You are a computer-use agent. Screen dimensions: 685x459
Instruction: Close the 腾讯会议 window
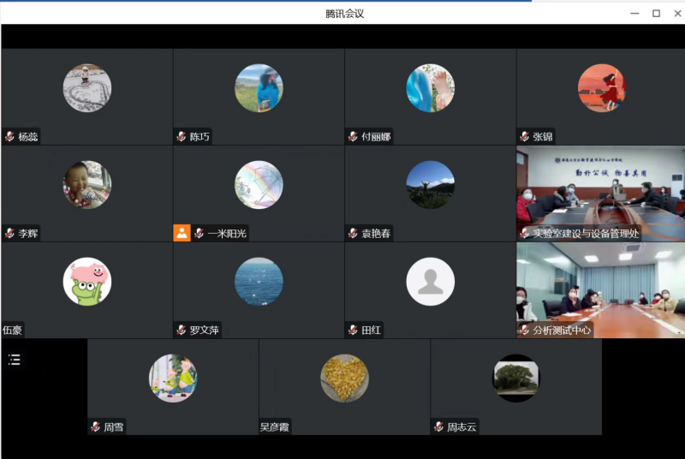pos(677,14)
